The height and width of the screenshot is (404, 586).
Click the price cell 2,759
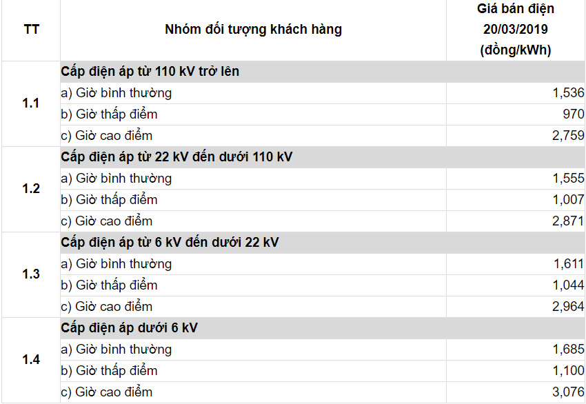point(516,136)
